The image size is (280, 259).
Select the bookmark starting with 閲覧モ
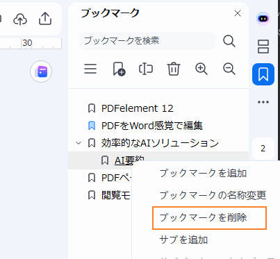[x=116, y=195]
